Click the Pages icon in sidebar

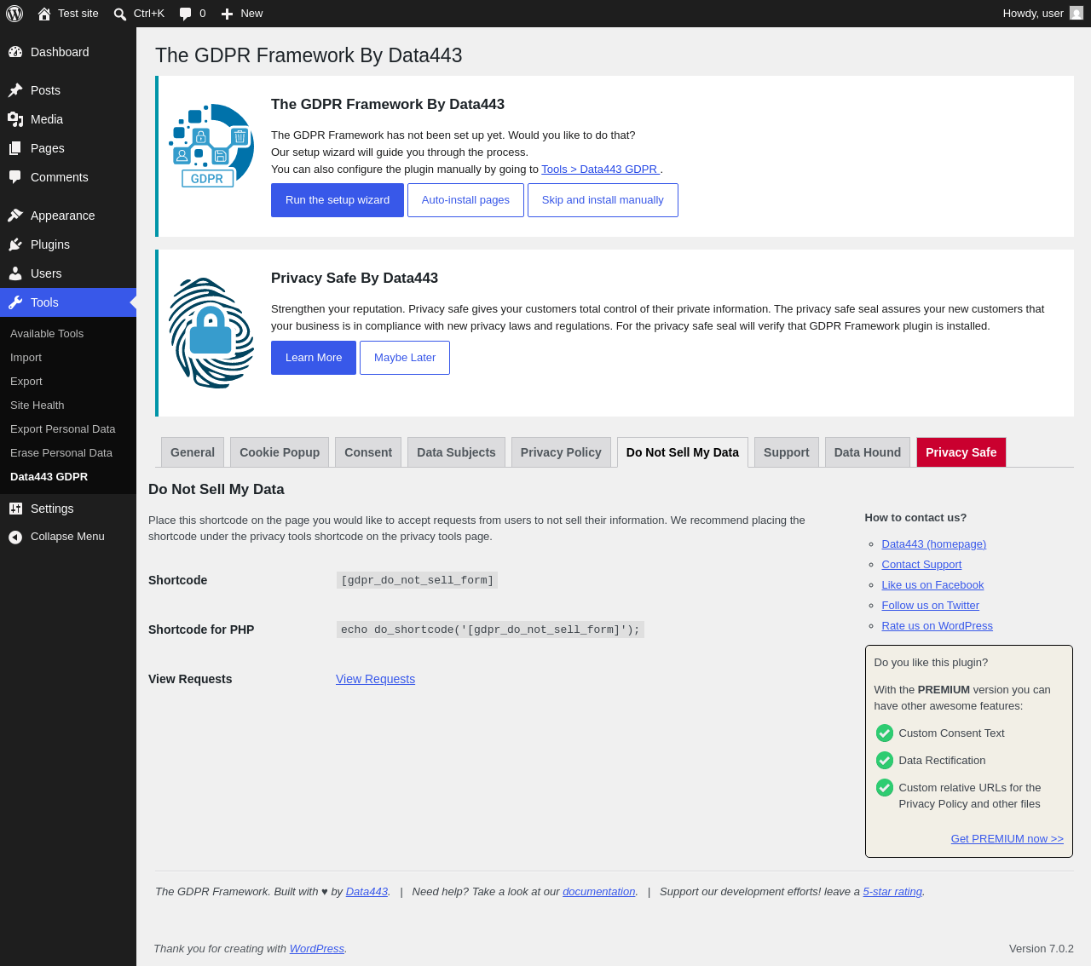(x=15, y=148)
